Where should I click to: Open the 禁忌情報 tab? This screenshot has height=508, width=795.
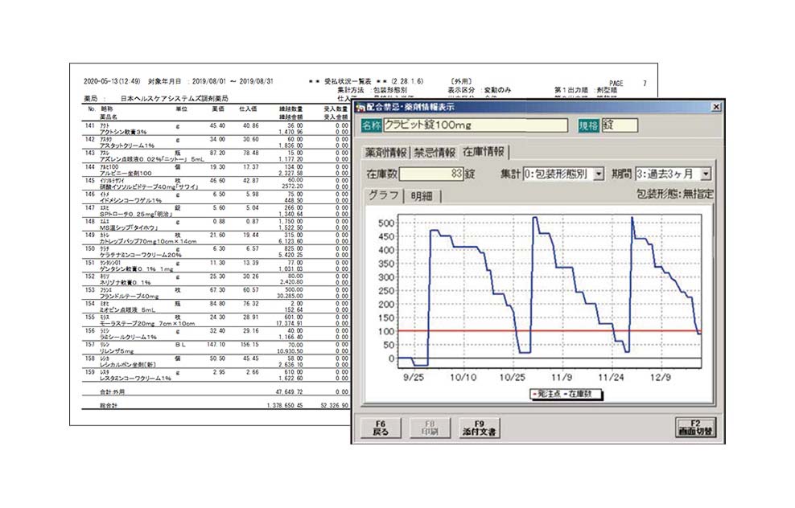point(435,152)
